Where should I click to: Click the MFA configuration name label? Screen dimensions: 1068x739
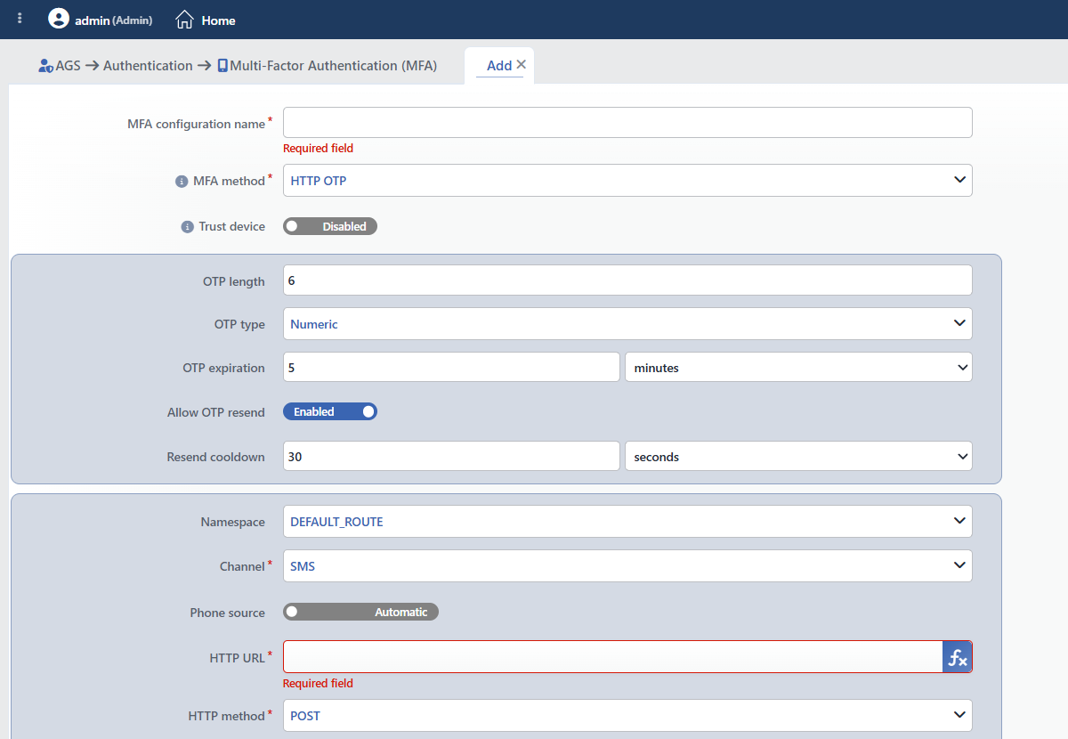click(197, 125)
